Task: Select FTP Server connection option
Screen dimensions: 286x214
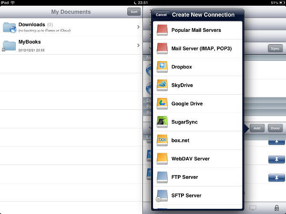Action: coord(198,177)
